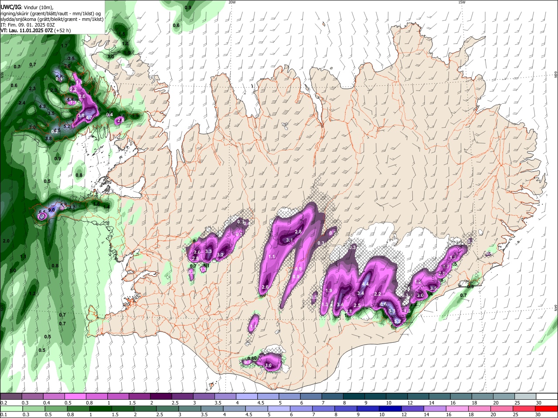Pick the navy blue rain swatch starting at 10

[390, 408]
